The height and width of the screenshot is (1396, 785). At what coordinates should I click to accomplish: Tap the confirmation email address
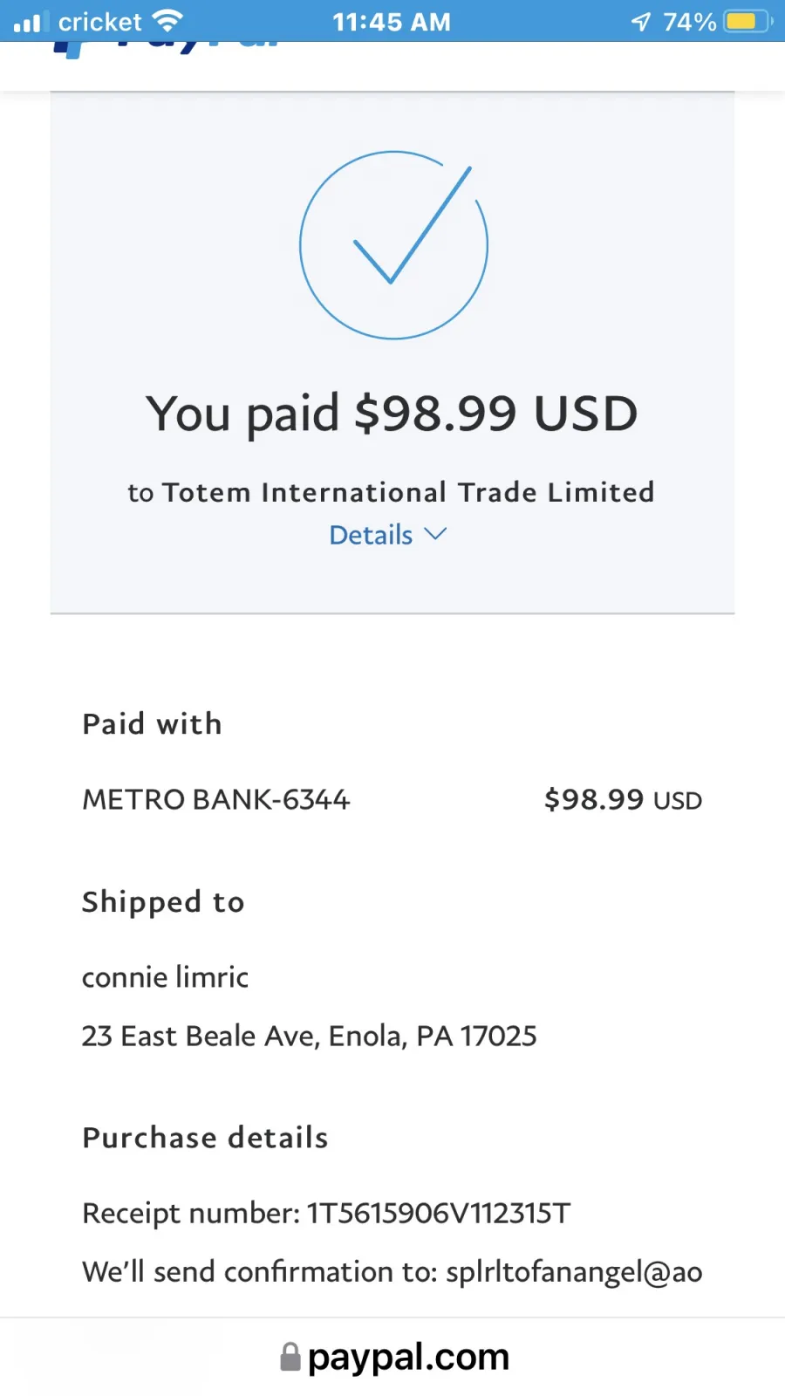[574, 1272]
